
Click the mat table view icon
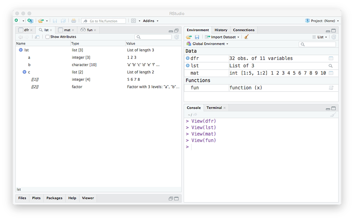[331, 73]
